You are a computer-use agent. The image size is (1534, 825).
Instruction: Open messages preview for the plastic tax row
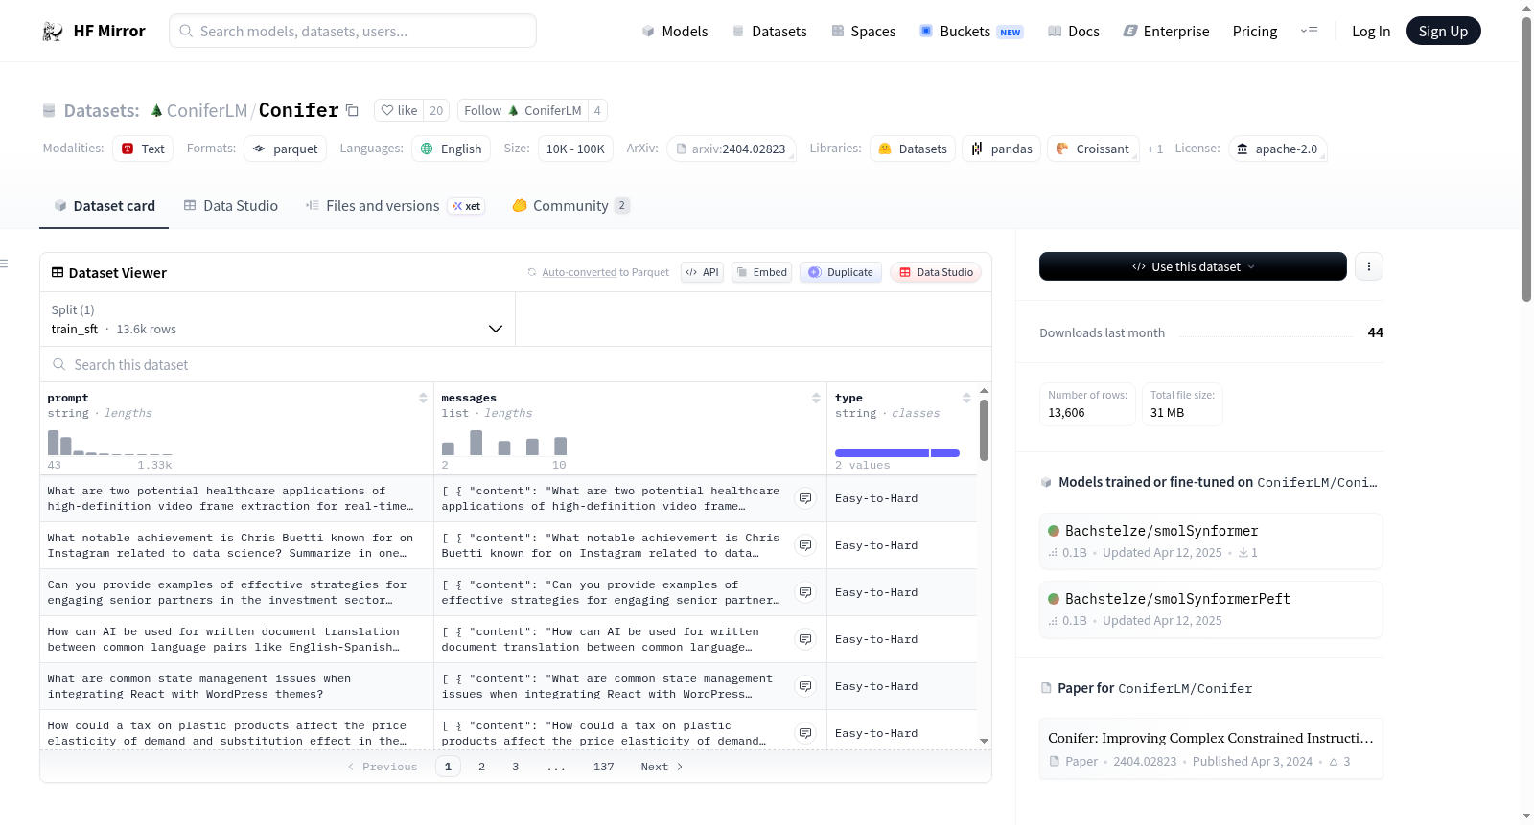(805, 733)
